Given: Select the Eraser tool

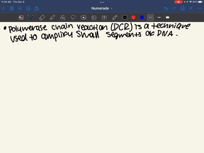Looking at the screenshot, I should pyautogui.click(x=42, y=17).
